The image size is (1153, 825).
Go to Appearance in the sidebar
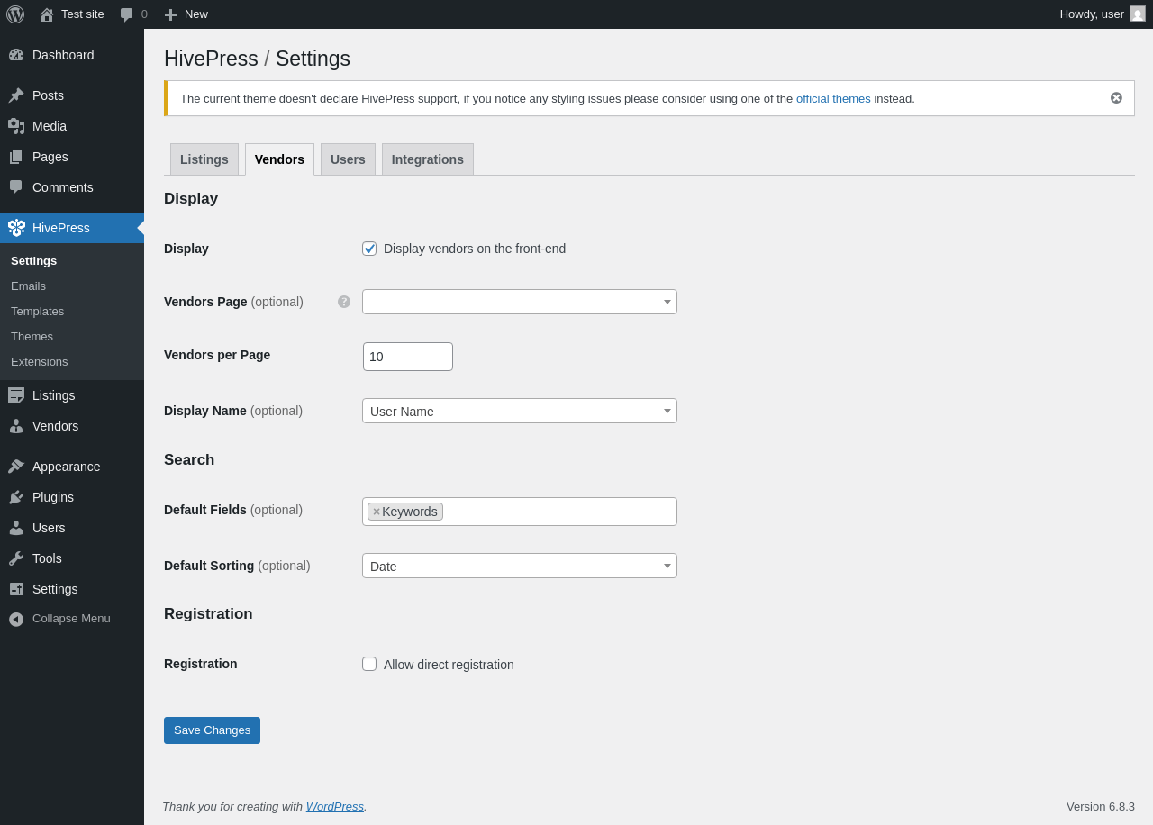(66, 467)
